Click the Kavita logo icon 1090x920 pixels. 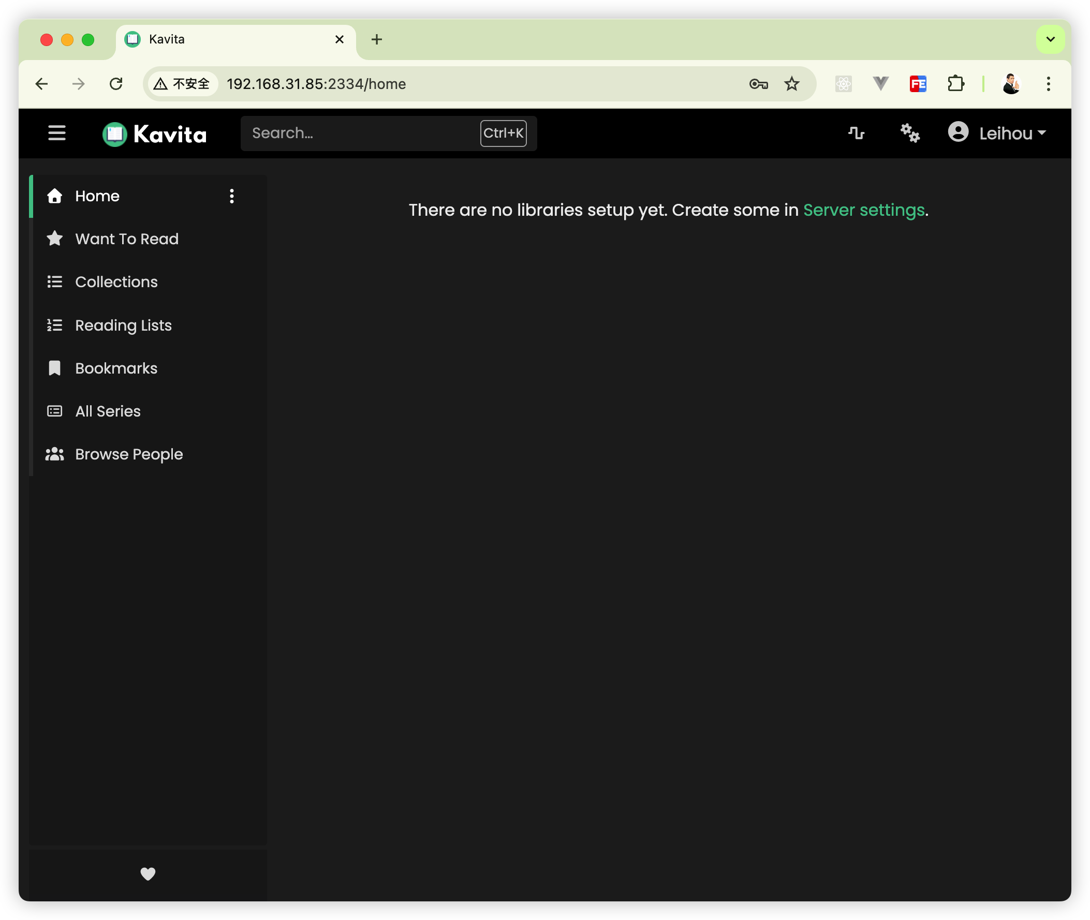click(115, 134)
